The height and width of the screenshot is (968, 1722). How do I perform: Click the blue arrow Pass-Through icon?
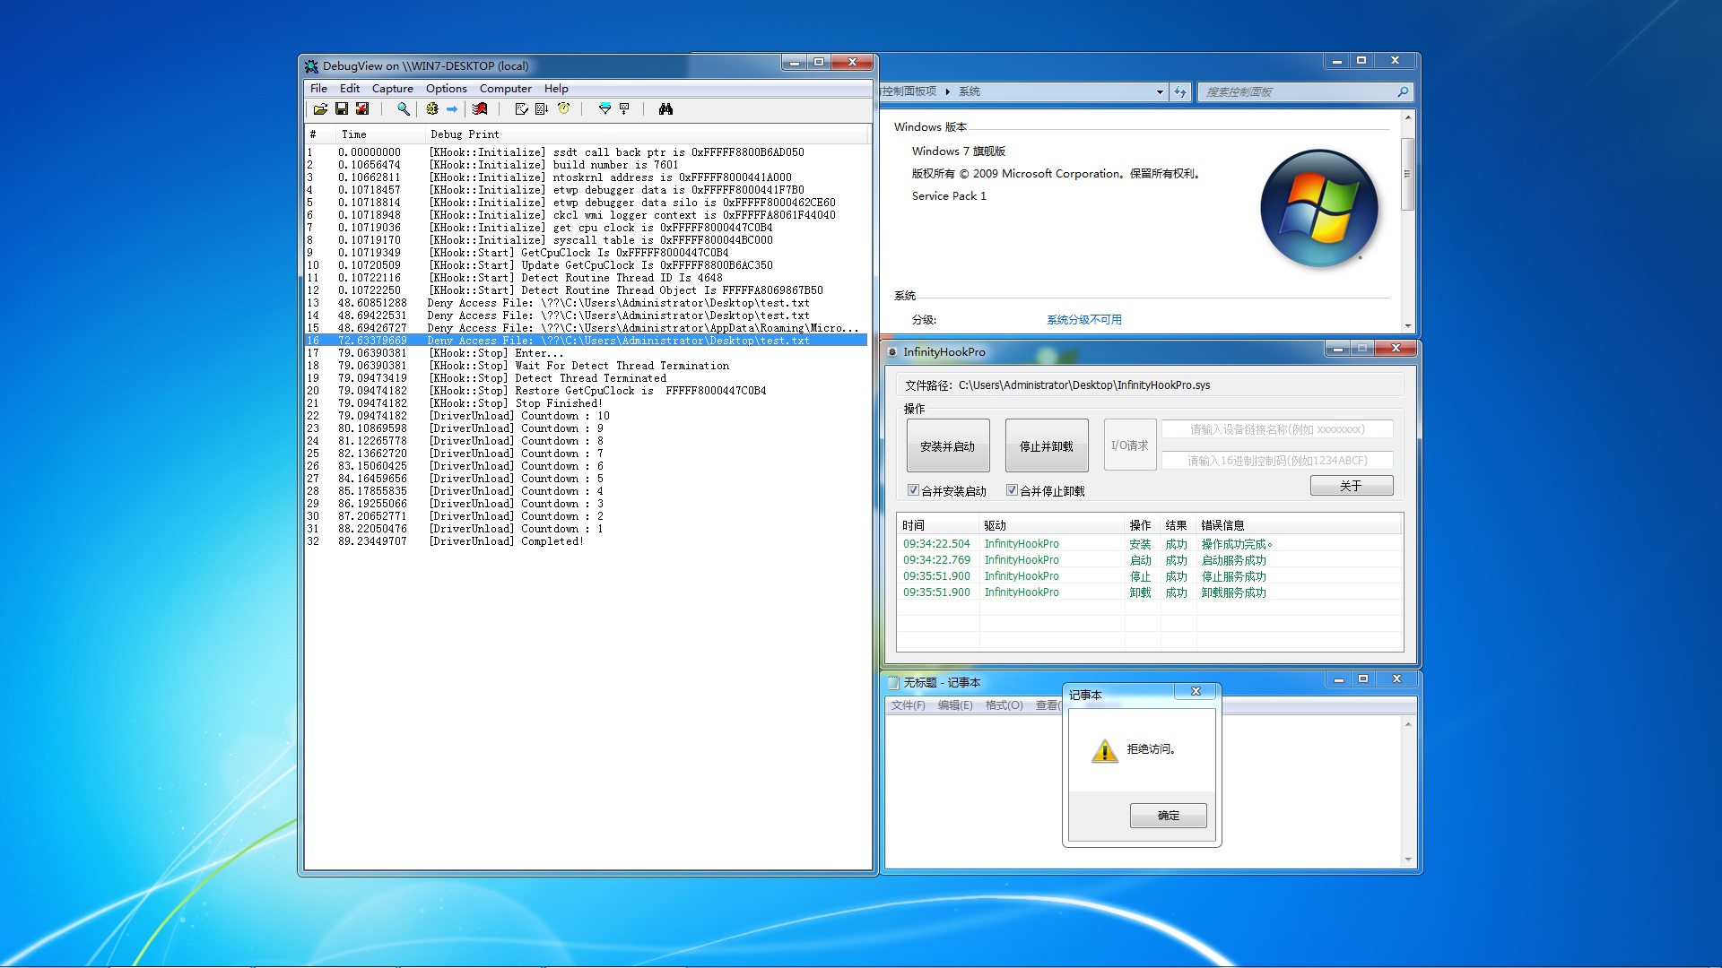click(x=452, y=109)
